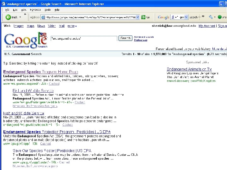Open the Edit menu
The image size is (227, 170).
tap(15, 10)
